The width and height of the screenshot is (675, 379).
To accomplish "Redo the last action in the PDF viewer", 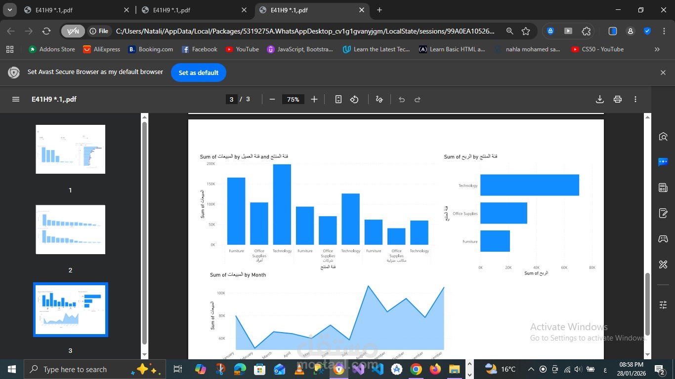I will pos(418,99).
